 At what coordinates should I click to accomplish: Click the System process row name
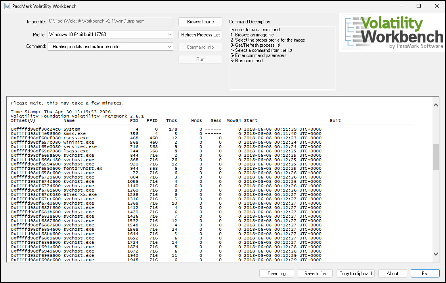[72, 129]
